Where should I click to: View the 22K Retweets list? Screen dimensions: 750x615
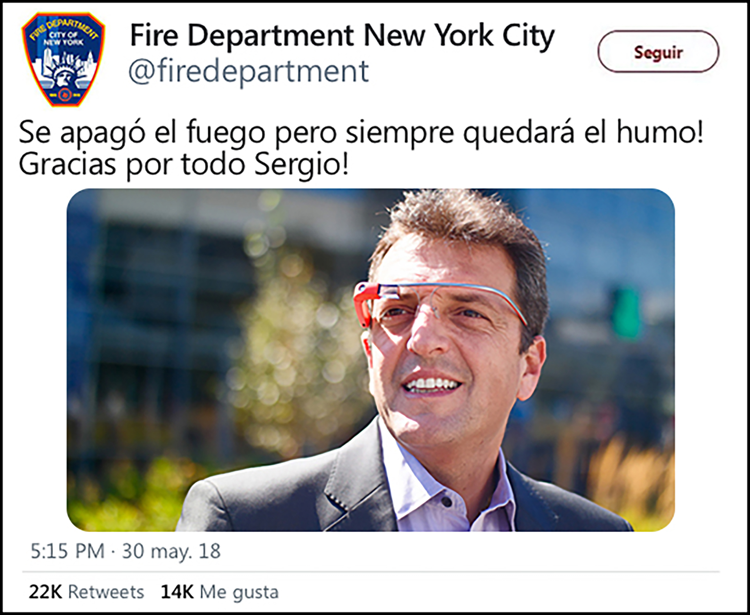coord(86,592)
